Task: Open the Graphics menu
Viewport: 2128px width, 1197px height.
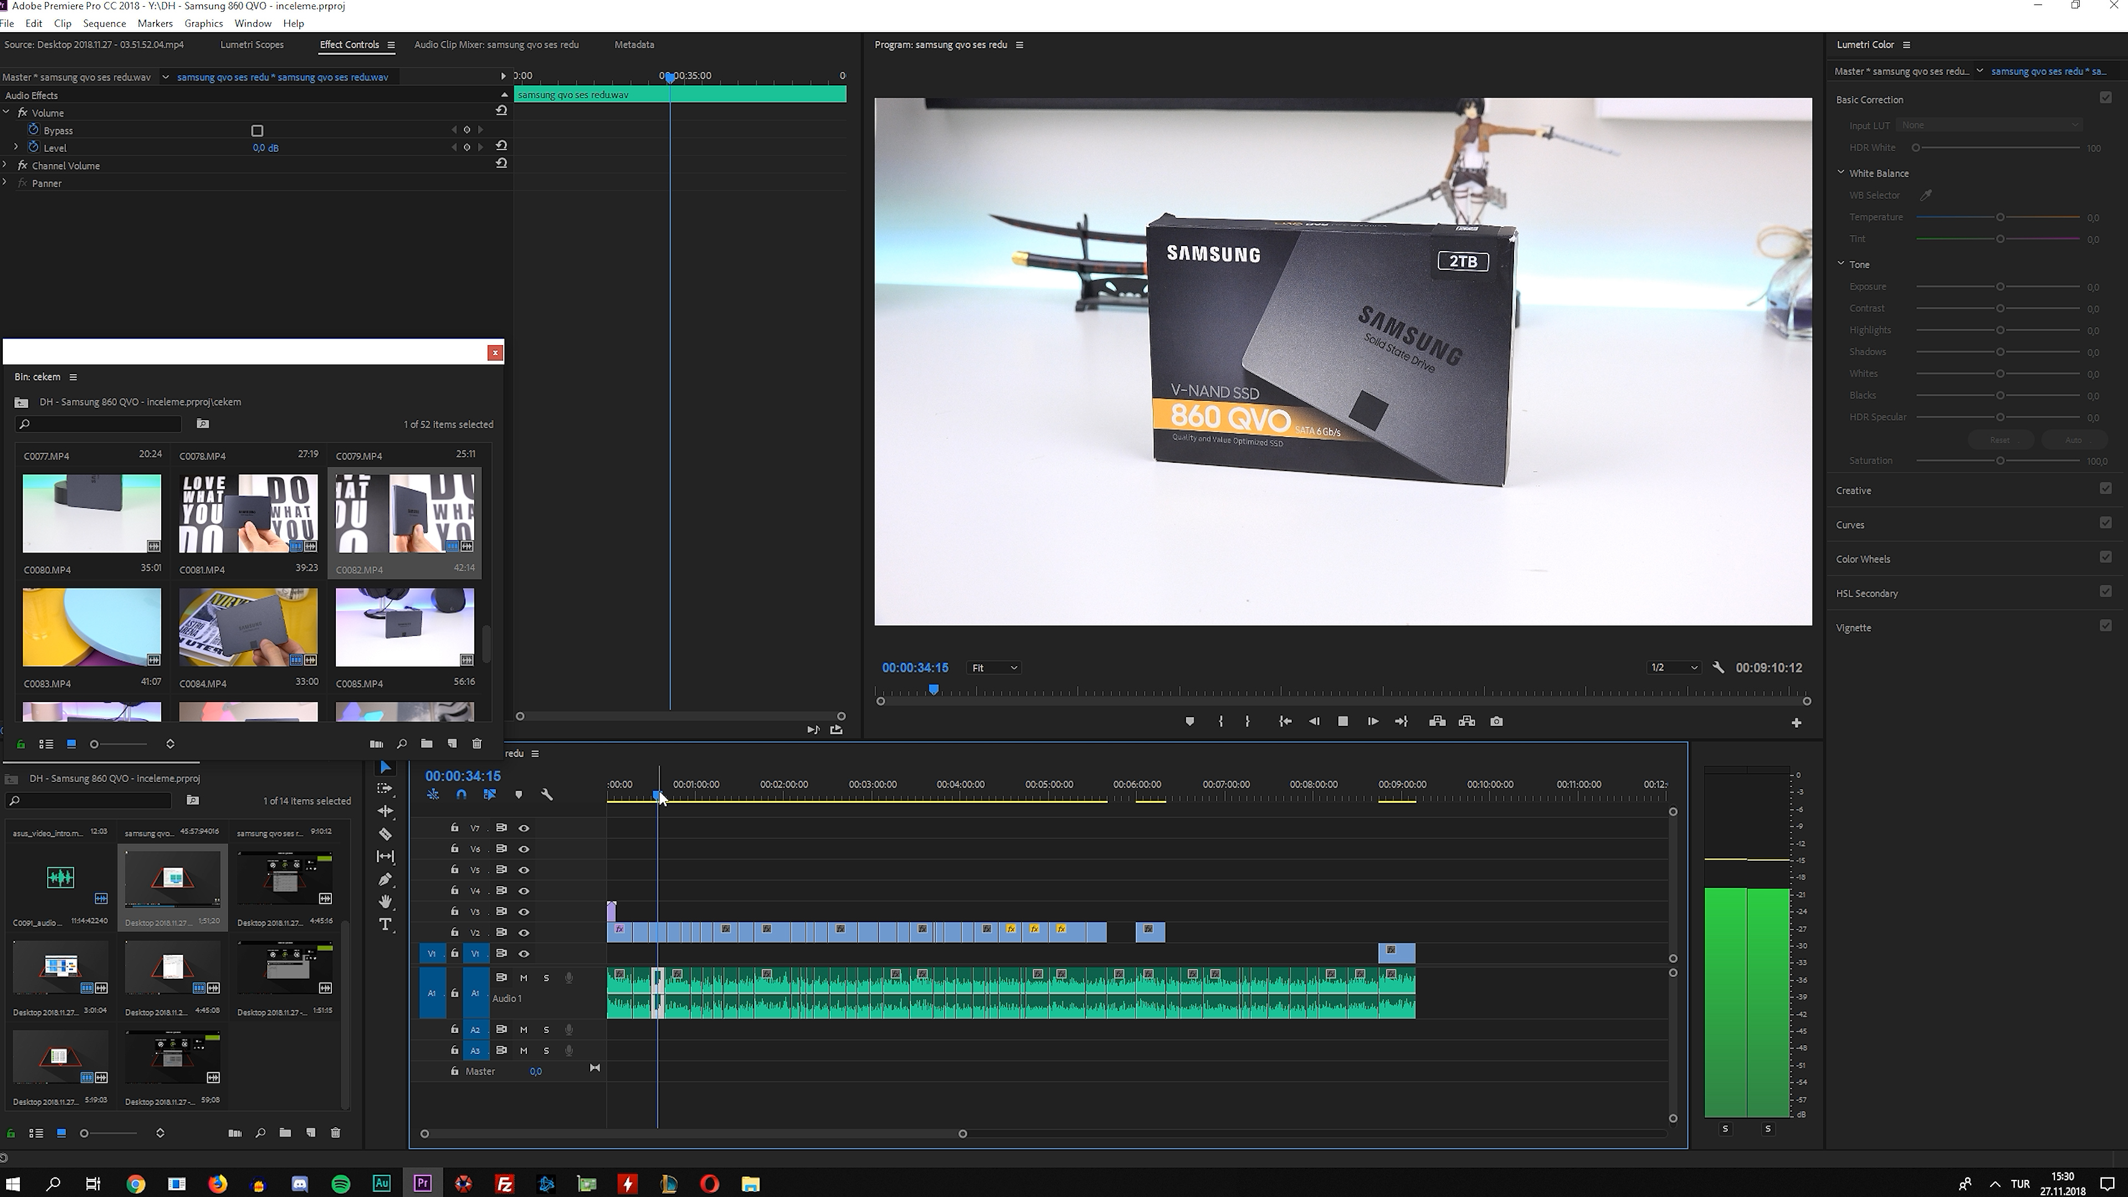Action: 203,23
